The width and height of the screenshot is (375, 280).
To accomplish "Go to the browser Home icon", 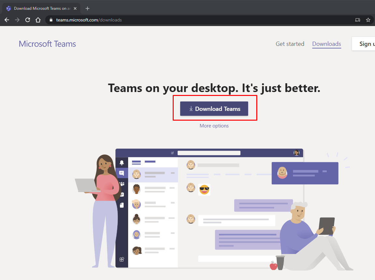I will tap(38, 20).
